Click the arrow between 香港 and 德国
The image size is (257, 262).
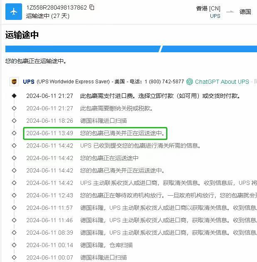[230, 12]
